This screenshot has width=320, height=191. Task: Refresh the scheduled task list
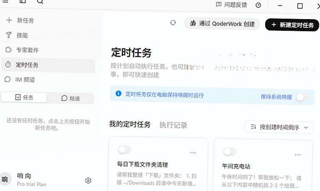click(173, 22)
